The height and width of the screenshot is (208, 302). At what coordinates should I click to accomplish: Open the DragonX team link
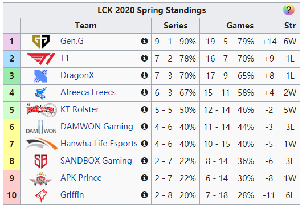pos(77,75)
